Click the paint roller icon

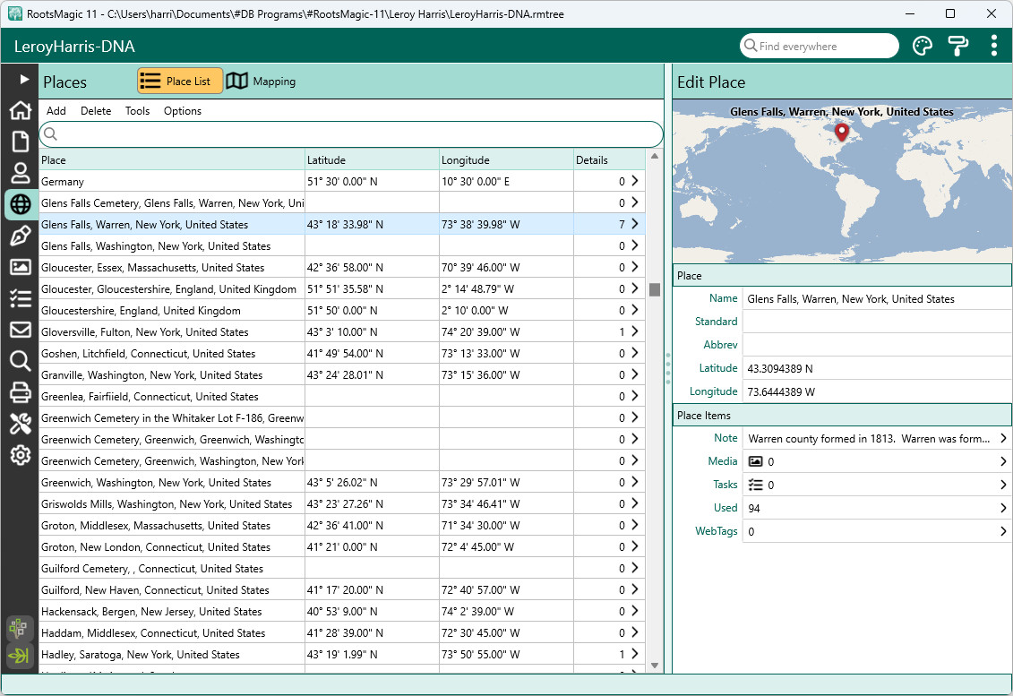957,46
